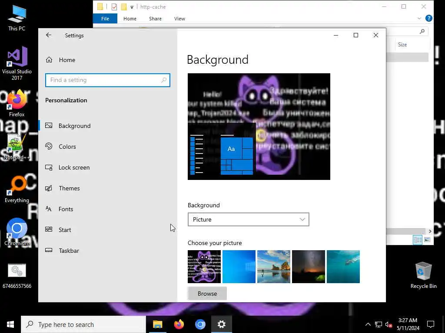This screenshot has height=333, width=445.
Task: Choose the blue Windows logo wallpaper thumbnail
Action: [x=239, y=267]
